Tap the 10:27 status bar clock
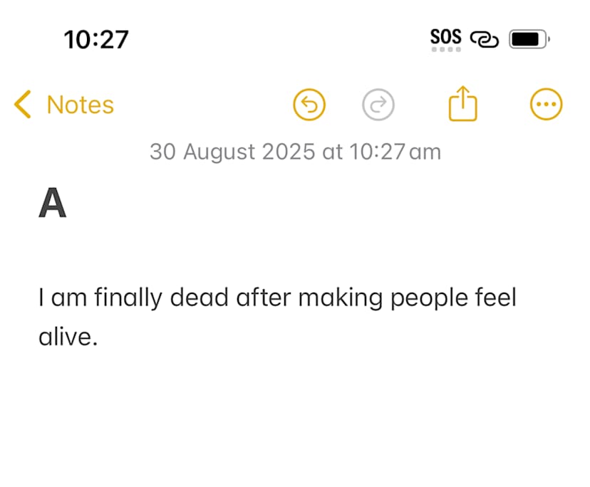The height and width of the screenshot is (487, 590). click(x=95, y=39)
